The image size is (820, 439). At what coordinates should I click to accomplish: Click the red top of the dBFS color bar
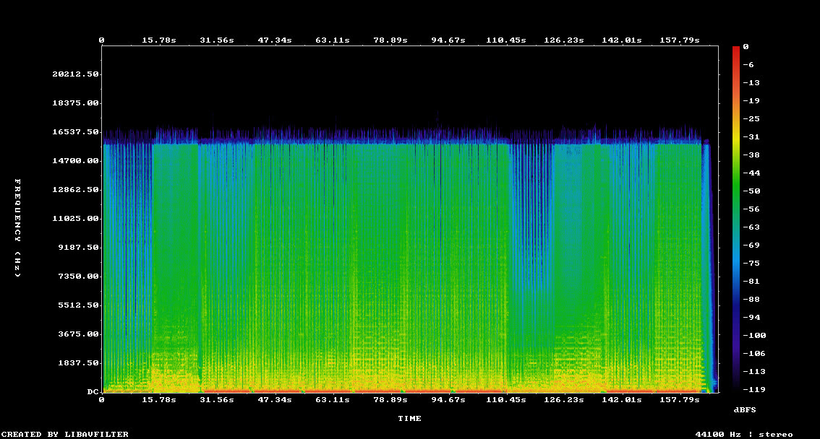[736, 49]
